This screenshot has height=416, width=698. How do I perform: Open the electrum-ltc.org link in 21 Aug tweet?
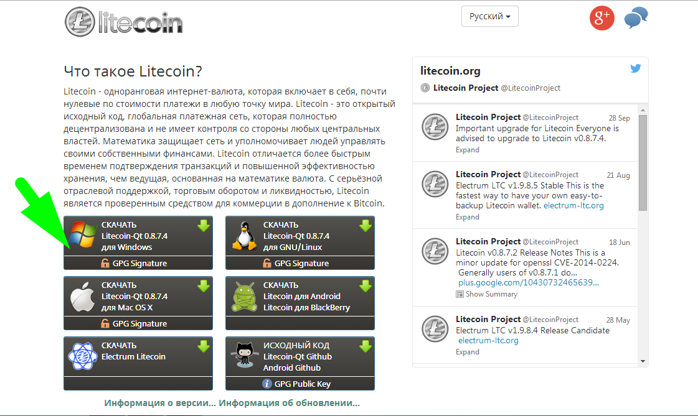click(573, 206)
